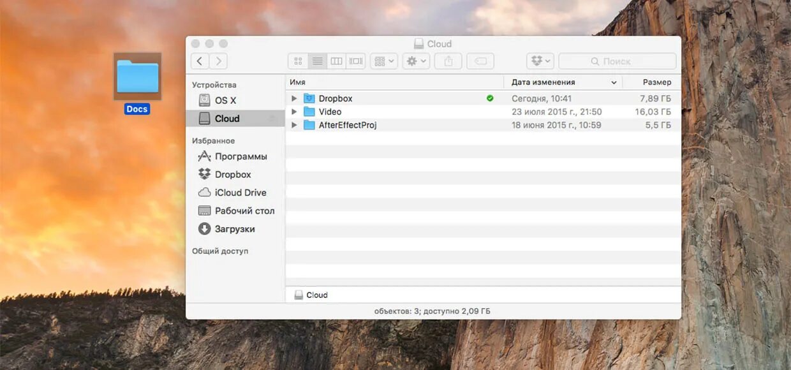Switch to Cover Flow view

(x=356, y=61)
